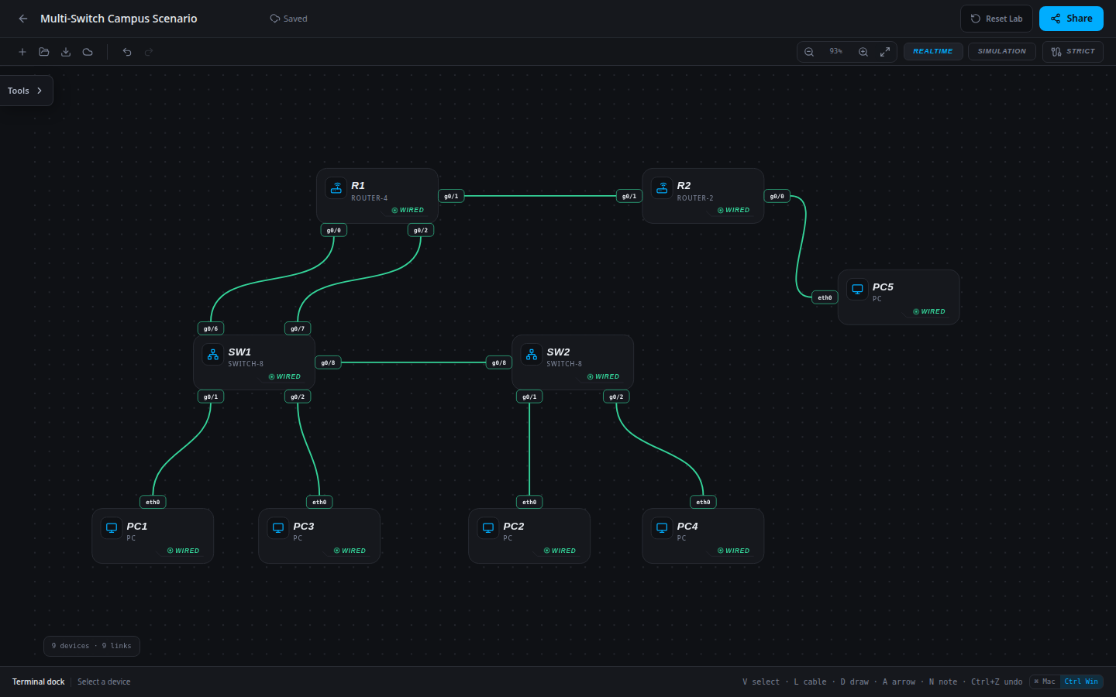Click the download icon in the toolbar
This screenshot has height=697, width=1116.
point(66,52)
